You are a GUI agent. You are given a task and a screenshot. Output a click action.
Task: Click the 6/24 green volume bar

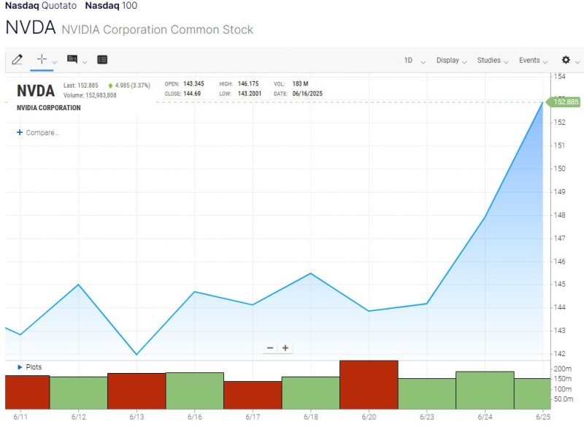[485, 390]
